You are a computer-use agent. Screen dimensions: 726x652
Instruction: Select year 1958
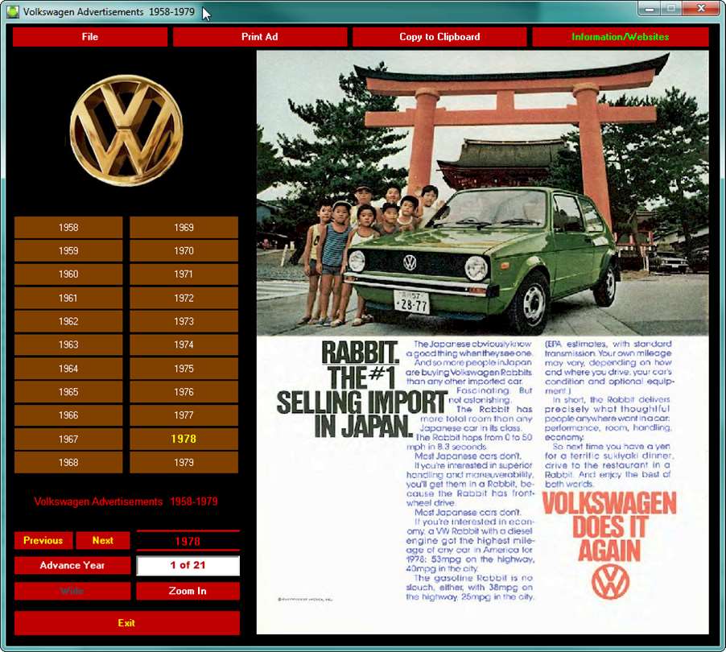click(x=68, y=227)
